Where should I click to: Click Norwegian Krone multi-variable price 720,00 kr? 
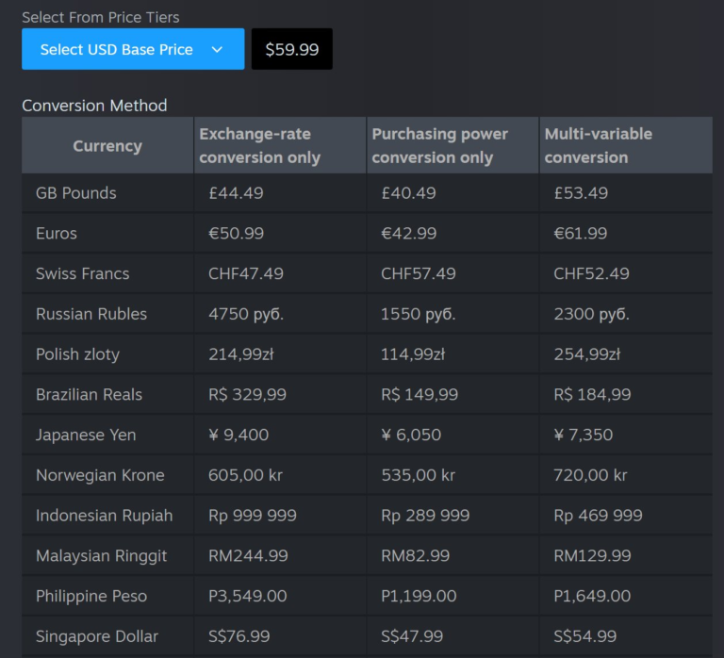click(x=590, y=475)
